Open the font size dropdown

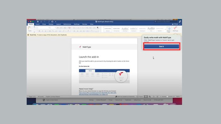(x=55, y=28)
